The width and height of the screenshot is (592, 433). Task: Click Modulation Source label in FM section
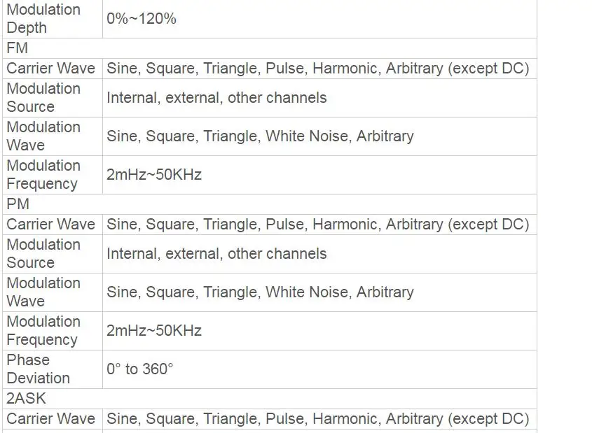[x=43, y=98]
